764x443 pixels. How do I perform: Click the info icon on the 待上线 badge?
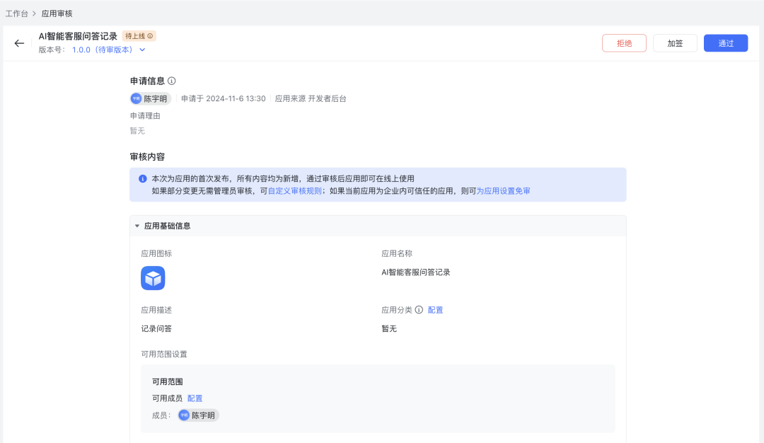151,35
